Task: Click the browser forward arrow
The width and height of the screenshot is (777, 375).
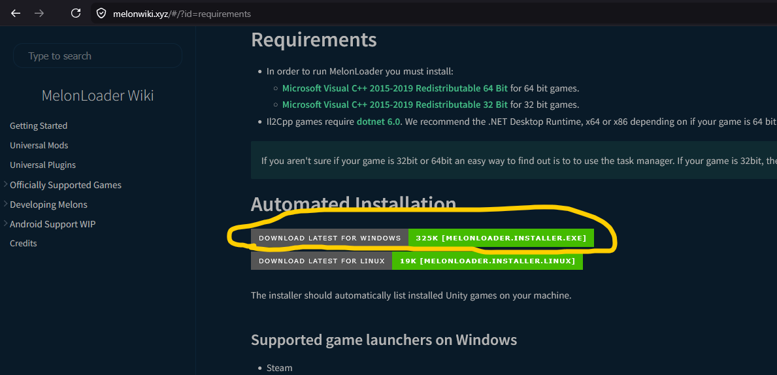Action: [39, 13]
